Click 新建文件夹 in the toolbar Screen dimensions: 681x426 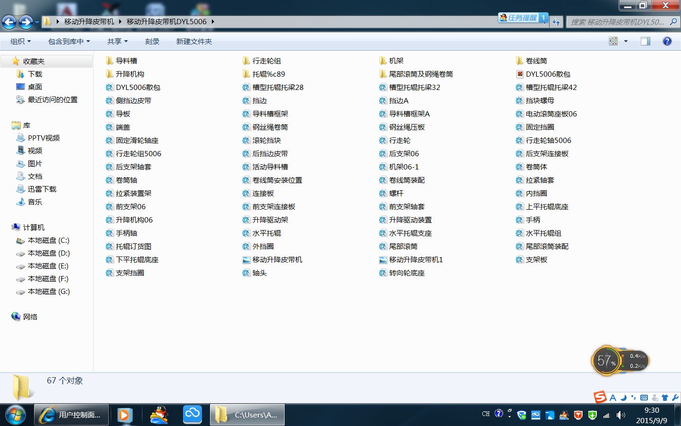coord(194,41)
